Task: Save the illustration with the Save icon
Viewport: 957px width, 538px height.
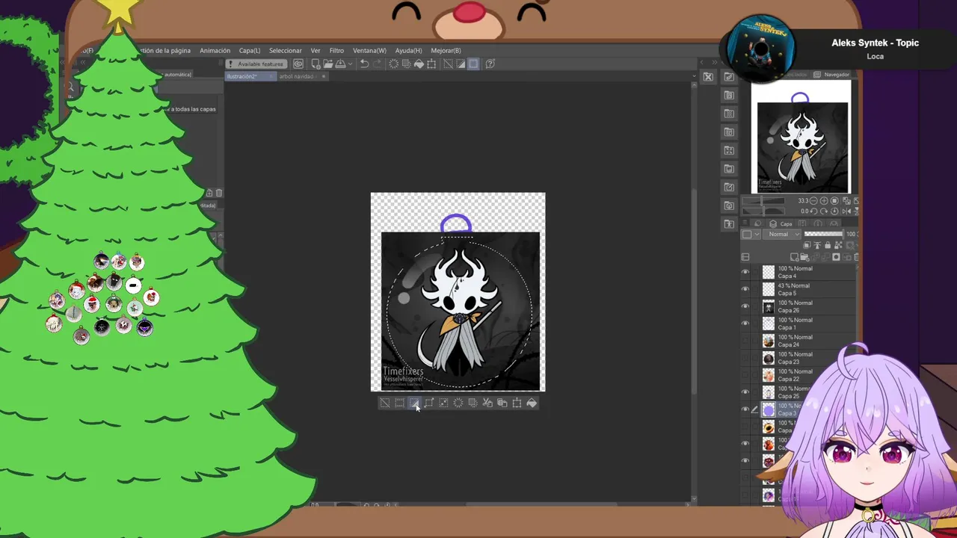Action: pyautogui.click(x=340, y=64)
